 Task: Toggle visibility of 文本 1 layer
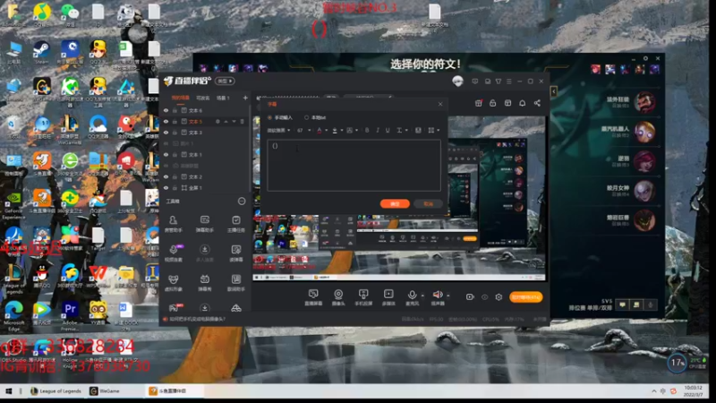166,154
